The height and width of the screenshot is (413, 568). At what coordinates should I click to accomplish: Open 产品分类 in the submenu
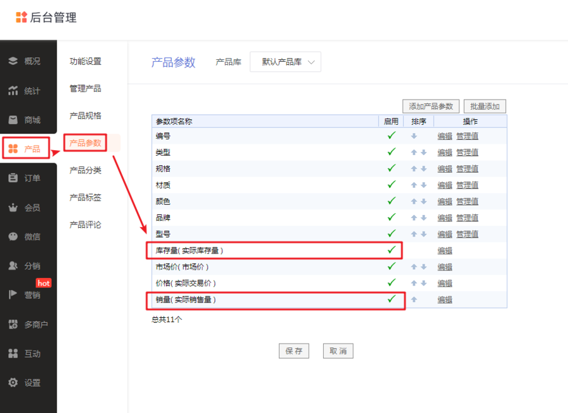[x=85, y=170]
